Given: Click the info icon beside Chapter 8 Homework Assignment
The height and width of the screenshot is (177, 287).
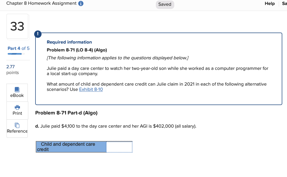Looking at the screenshot, I should [x=81, y=3].
